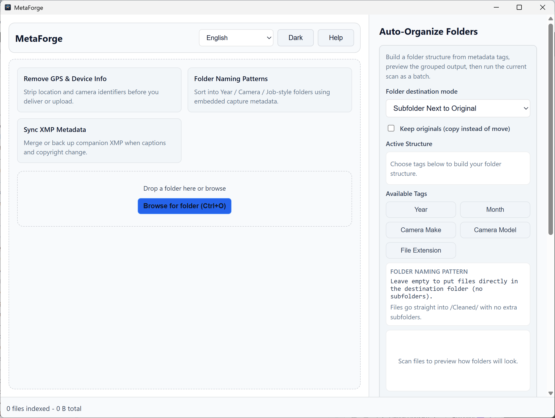555x418 pixels.
Task: Click the MetaForge app icon in title bar
Action: coord(8,8)
